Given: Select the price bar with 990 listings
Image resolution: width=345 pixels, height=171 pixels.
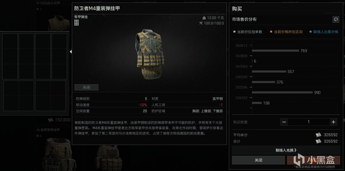Looking at the screenshot, I should click(x=282, y=92).
